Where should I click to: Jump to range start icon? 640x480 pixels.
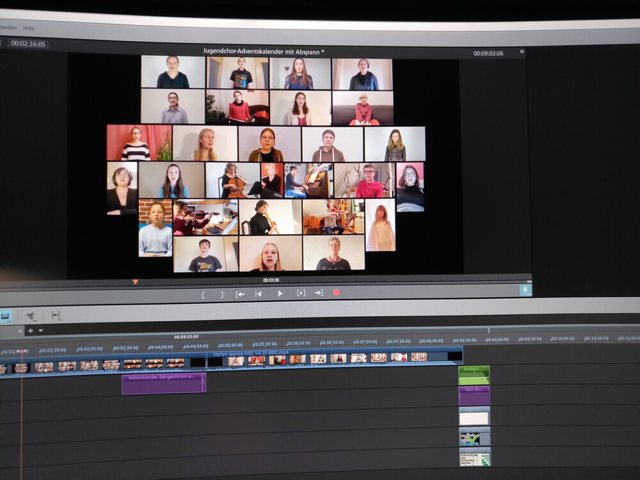[x=240, y=294]
